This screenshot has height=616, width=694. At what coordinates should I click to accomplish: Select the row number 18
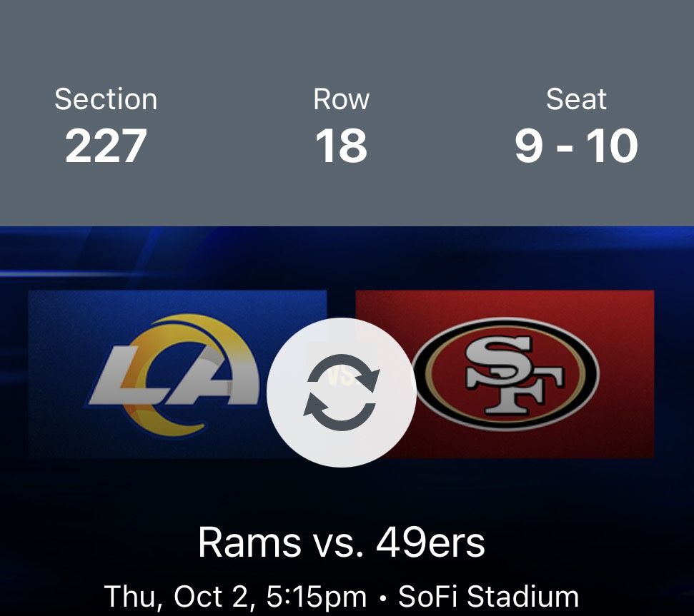coord(341,146)
